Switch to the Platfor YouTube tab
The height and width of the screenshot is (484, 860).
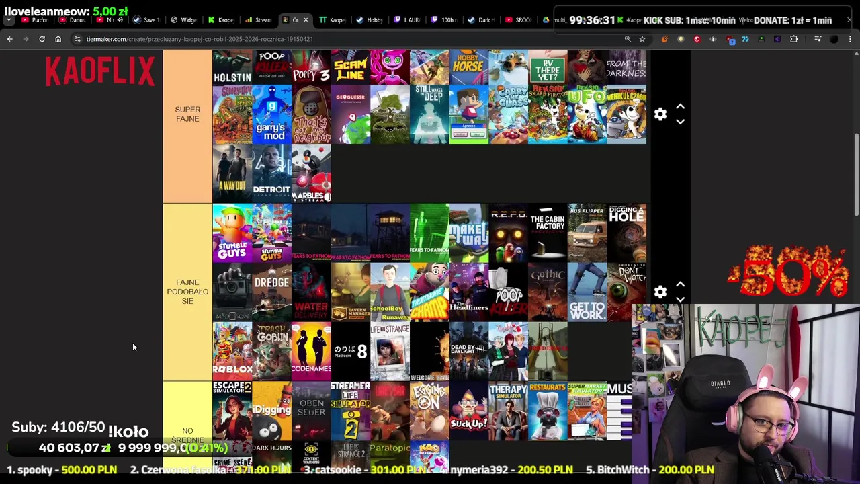point(36,20)
